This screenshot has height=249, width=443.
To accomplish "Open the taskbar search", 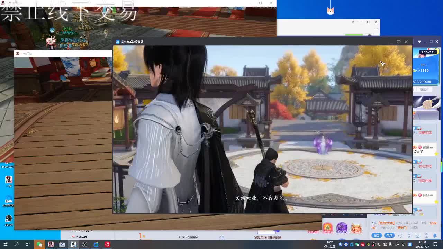I will [x=17, y=245].
